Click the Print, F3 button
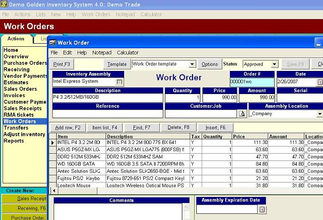This screenshot has height=220, width=323. [62, 64]
